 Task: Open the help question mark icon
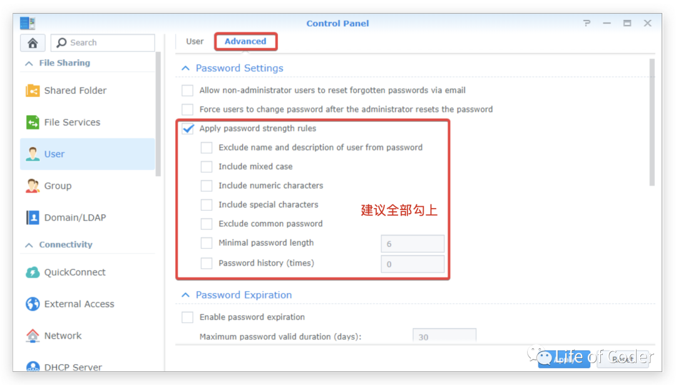click(586, 23)
